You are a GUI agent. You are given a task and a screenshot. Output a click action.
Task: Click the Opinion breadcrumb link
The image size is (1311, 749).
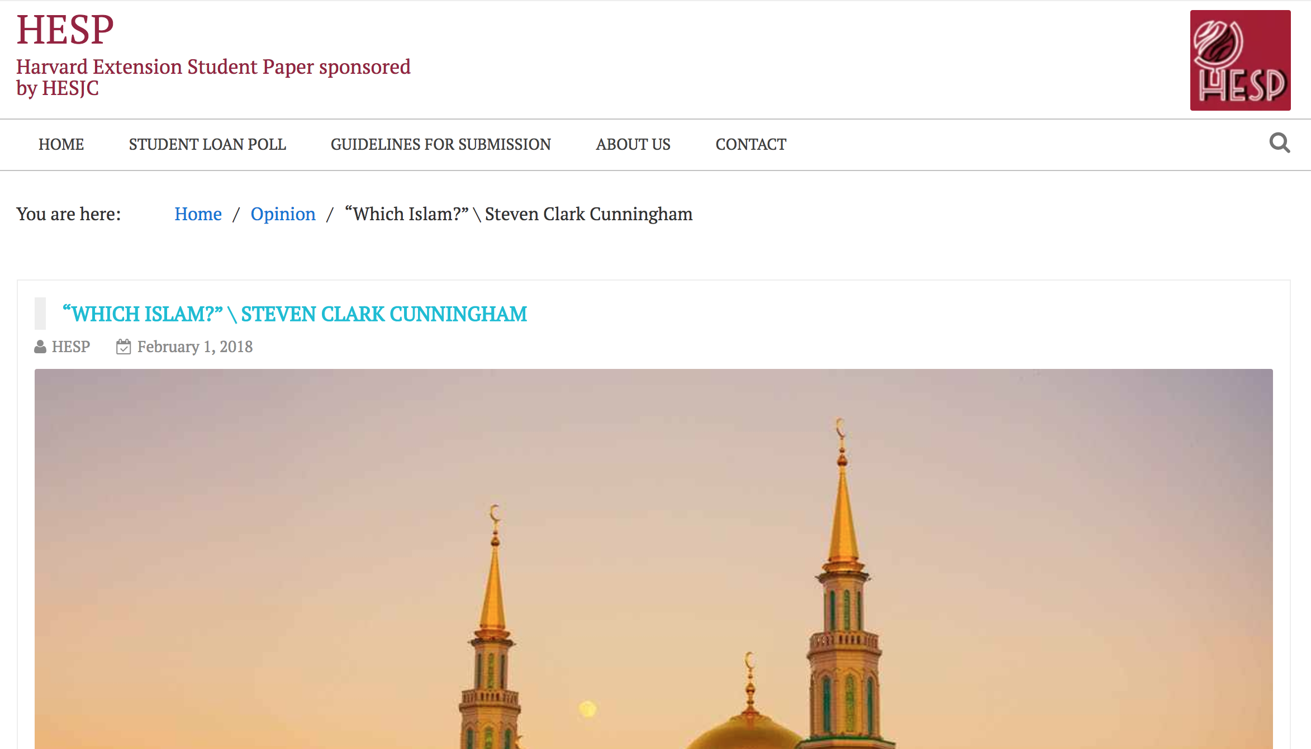(283, 214)
